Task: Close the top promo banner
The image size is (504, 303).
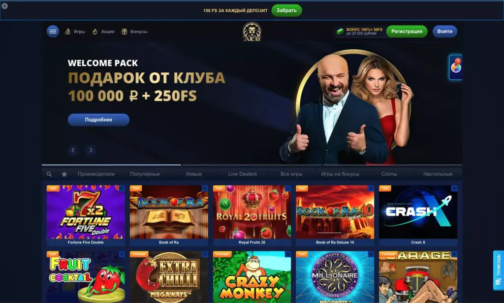Action: coord(4,6)
